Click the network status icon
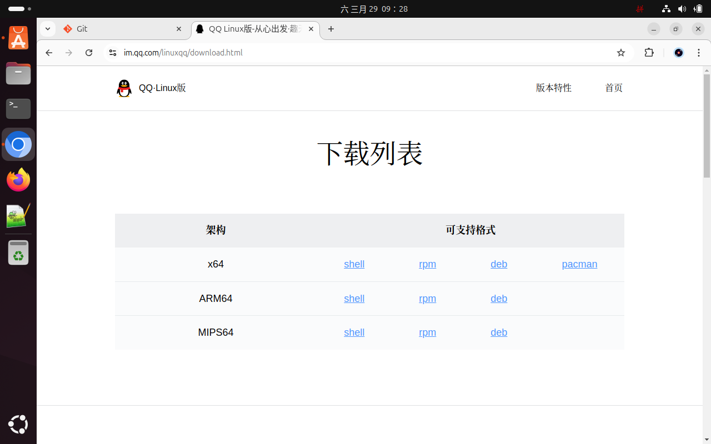 click(x=666, y=9)
